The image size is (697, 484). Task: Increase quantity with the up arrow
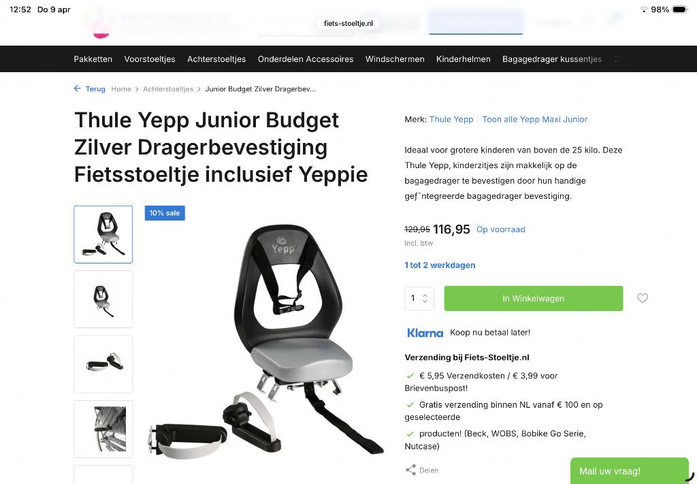click(425, 295)
